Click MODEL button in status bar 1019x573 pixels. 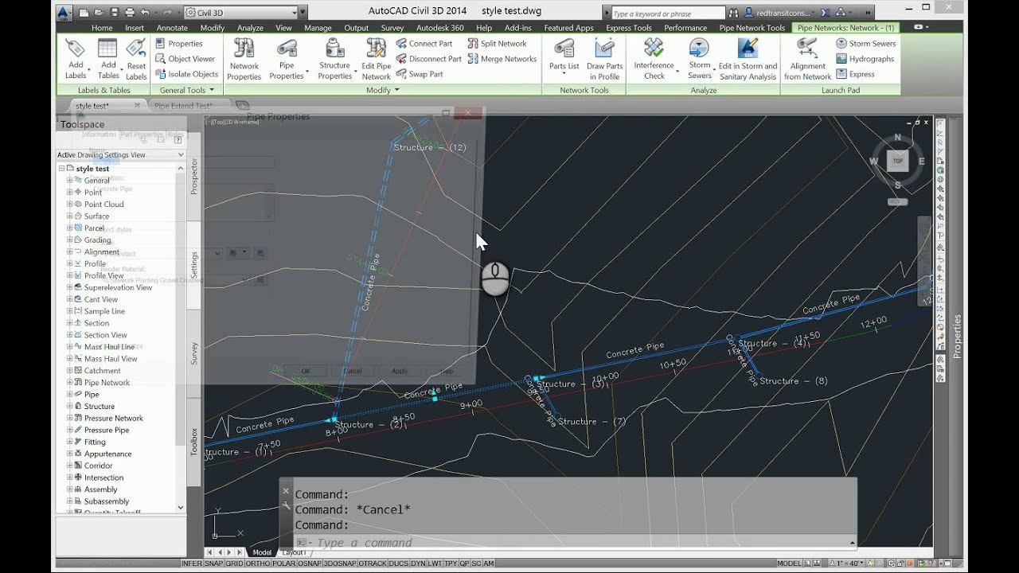tap(790, 563)
